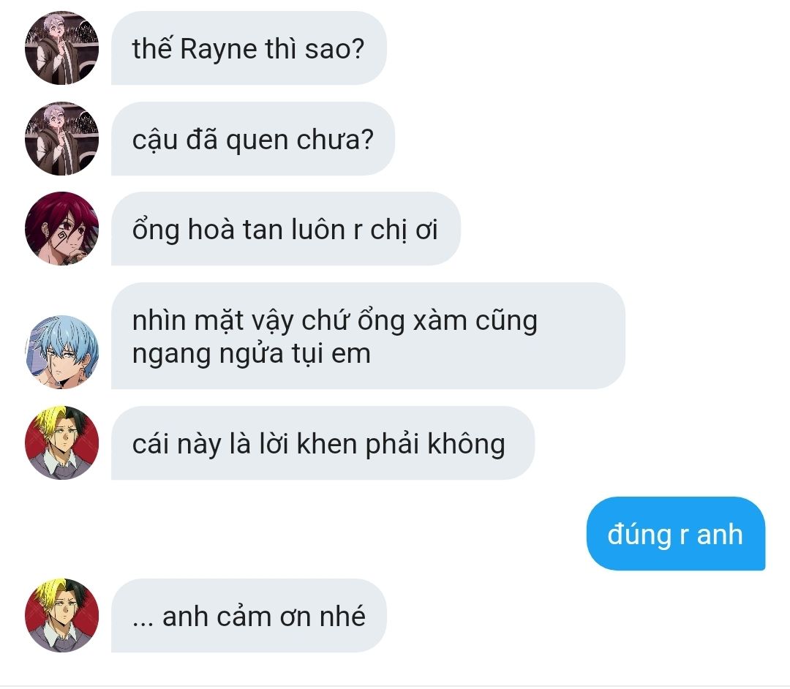Tap avatar next to 'cậu đã quen chưa?'
The image size is (790, 689).
(x=61, y=138)
